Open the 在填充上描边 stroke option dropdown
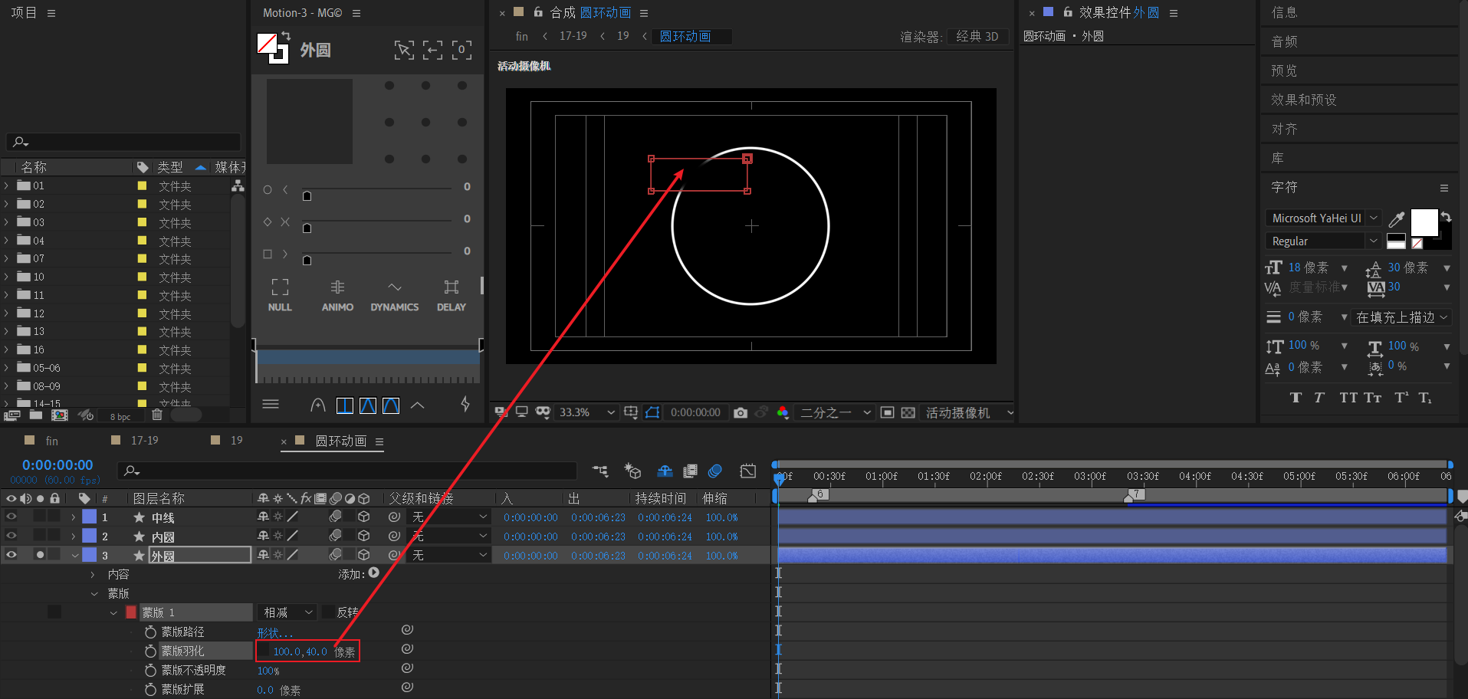1468x699 pixels. pos(1402,317)
